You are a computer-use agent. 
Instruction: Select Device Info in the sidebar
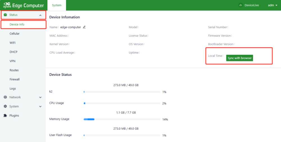pos(17,24)
